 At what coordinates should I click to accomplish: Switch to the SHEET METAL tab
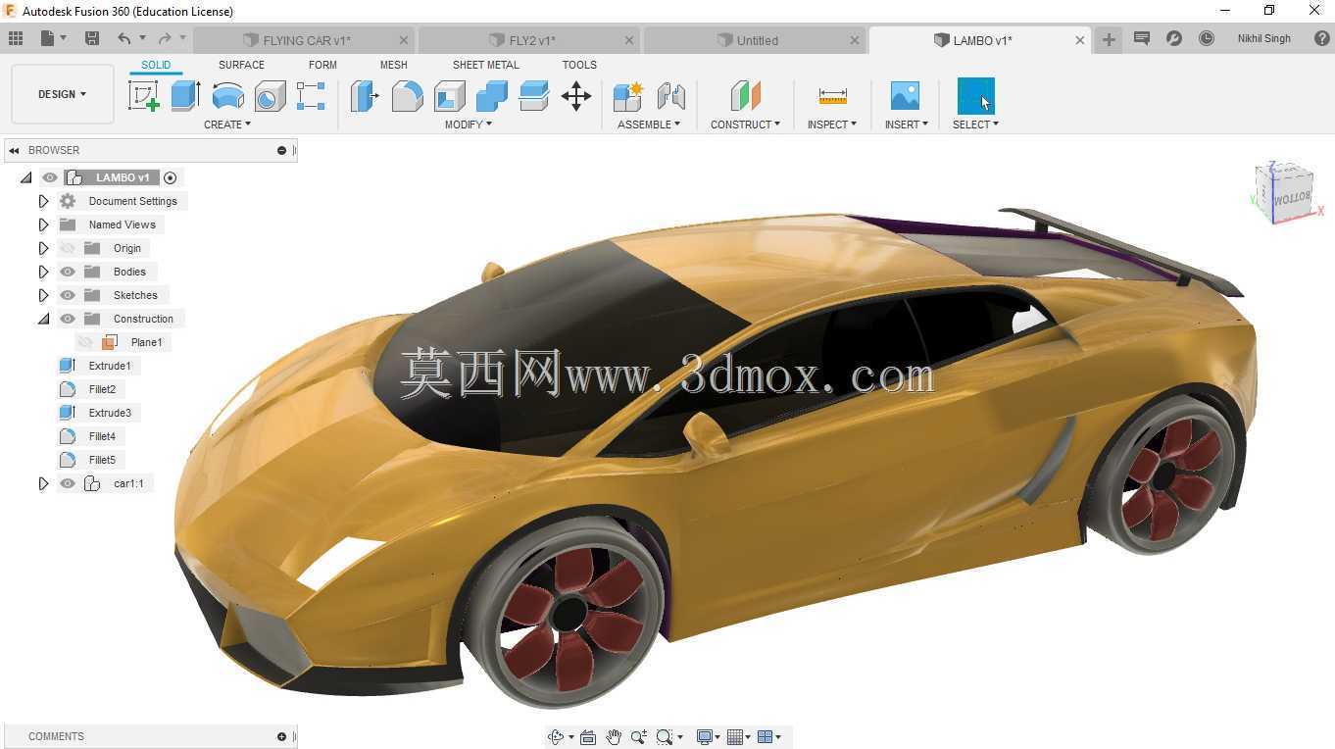(486, 65)
